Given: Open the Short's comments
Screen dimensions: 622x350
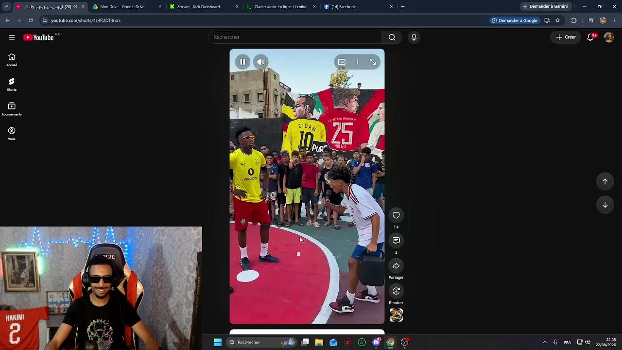Looking at the screenshot, I should [396, 241].
